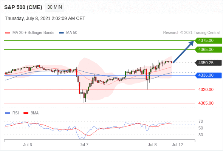Toggle MA 20 + Bollinger Bands legend label
Image resolution: width=223 pixels, height=151 pixels.
tap(33, 33)
